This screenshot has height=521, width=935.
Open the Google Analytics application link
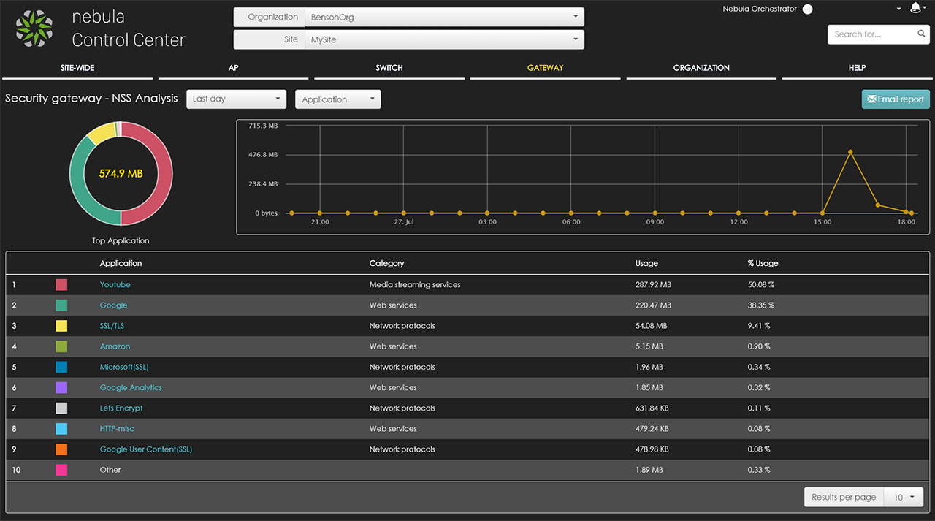[131, 387]
